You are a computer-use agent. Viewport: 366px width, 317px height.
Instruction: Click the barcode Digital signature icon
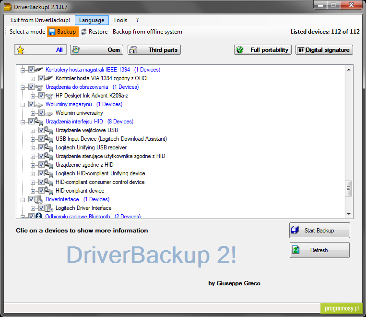pos(301,50)
